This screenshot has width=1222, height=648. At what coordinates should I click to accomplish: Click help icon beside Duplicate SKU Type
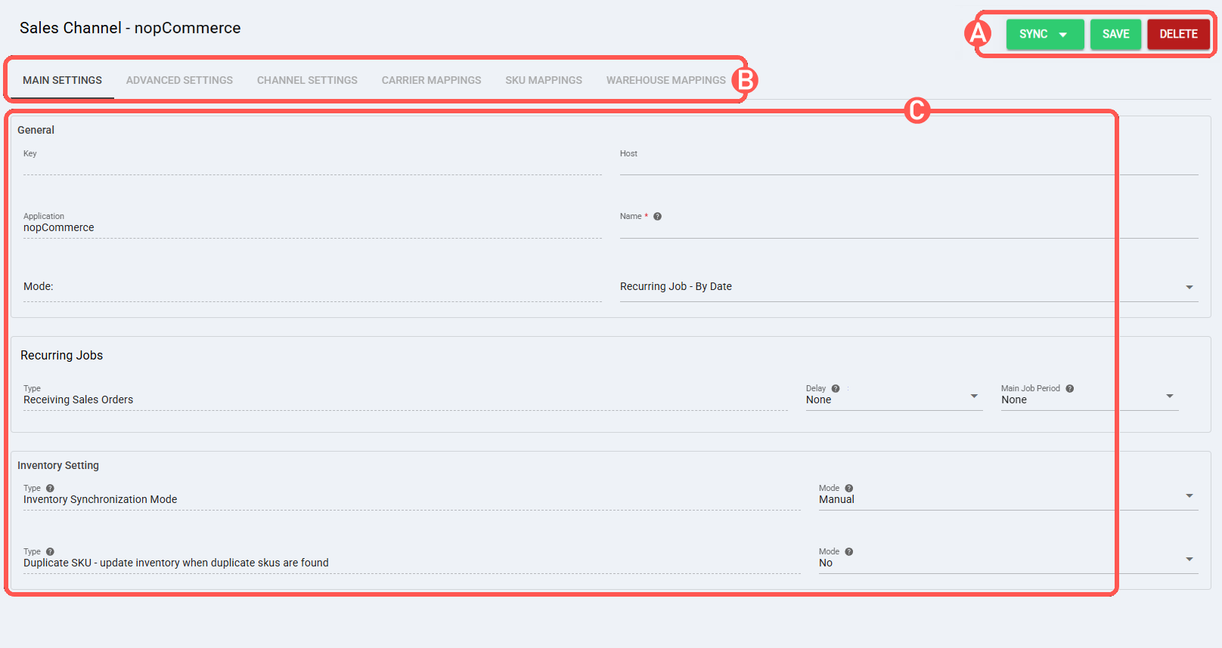click(x=50, y=552)
